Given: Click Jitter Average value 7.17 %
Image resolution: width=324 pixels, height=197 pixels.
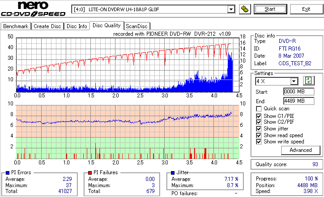Looking at the screenshot, I should [x=231, y=179].
